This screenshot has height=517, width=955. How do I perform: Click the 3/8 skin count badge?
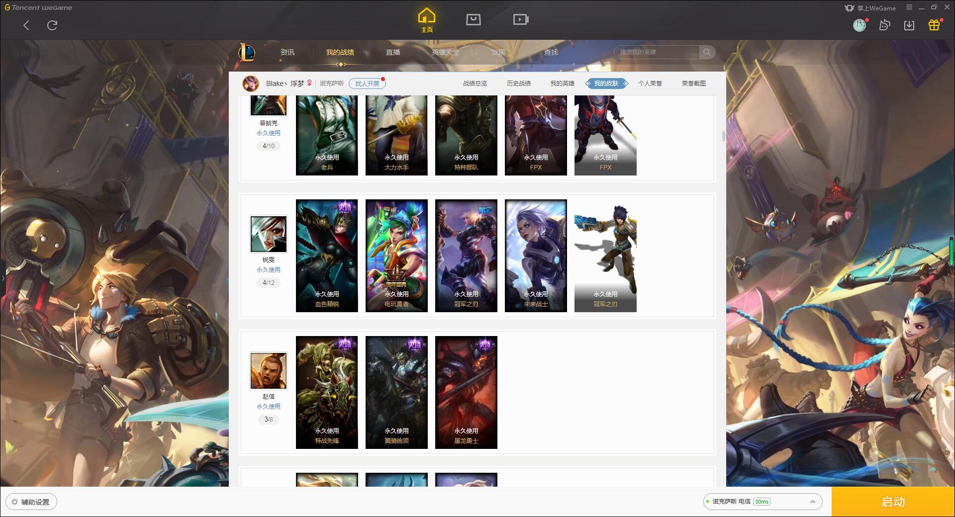tap(269, 420)
